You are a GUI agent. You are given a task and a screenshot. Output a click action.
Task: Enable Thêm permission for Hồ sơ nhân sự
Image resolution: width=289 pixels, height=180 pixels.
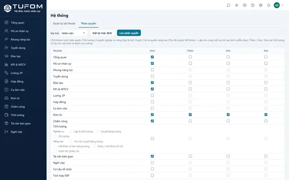(x=190, y=63)
